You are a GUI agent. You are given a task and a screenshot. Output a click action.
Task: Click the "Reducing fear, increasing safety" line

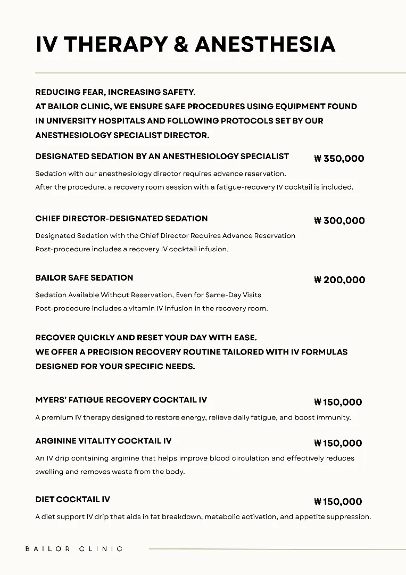coord(115,92)
